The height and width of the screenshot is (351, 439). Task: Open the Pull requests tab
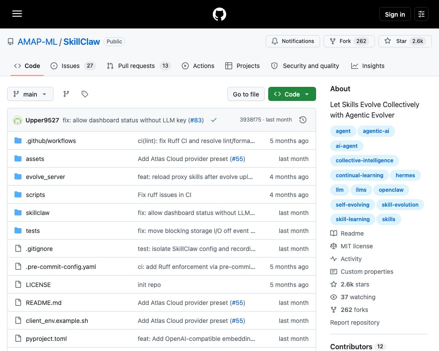(x=139, y=66)
